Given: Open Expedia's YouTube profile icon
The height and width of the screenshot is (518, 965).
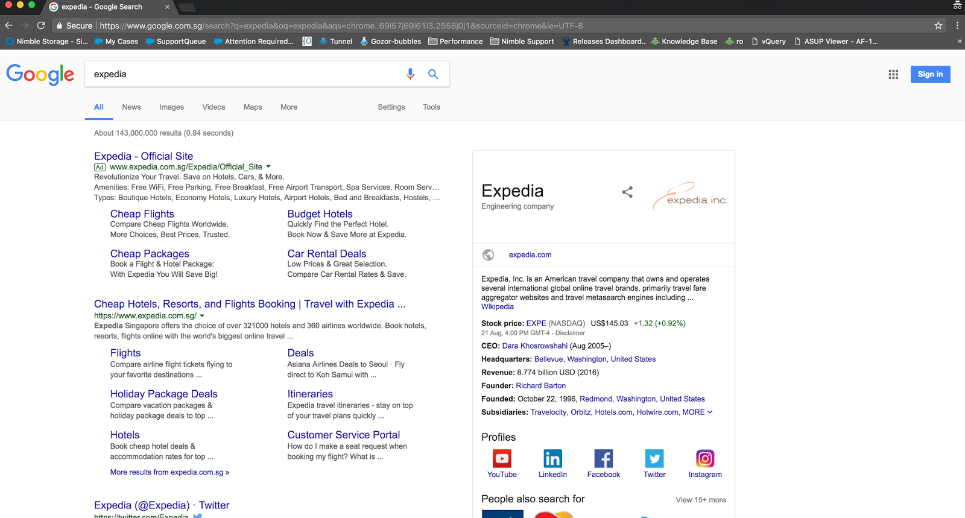Looking at the screenshot, I should (x=502, y=459).
